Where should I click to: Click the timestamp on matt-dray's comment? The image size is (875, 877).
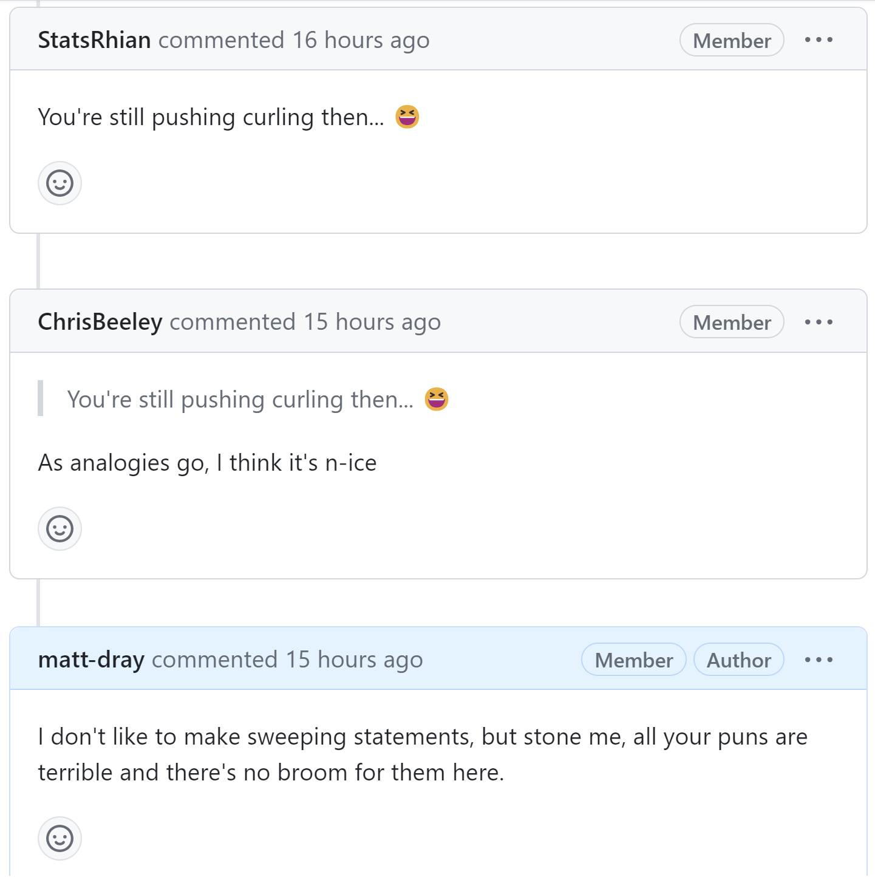pos(353,659)
